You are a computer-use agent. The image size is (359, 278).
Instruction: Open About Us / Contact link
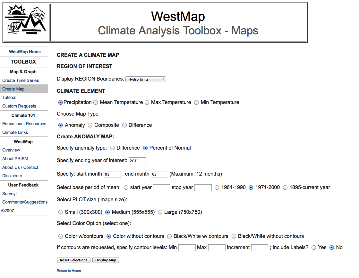[20, 168]
